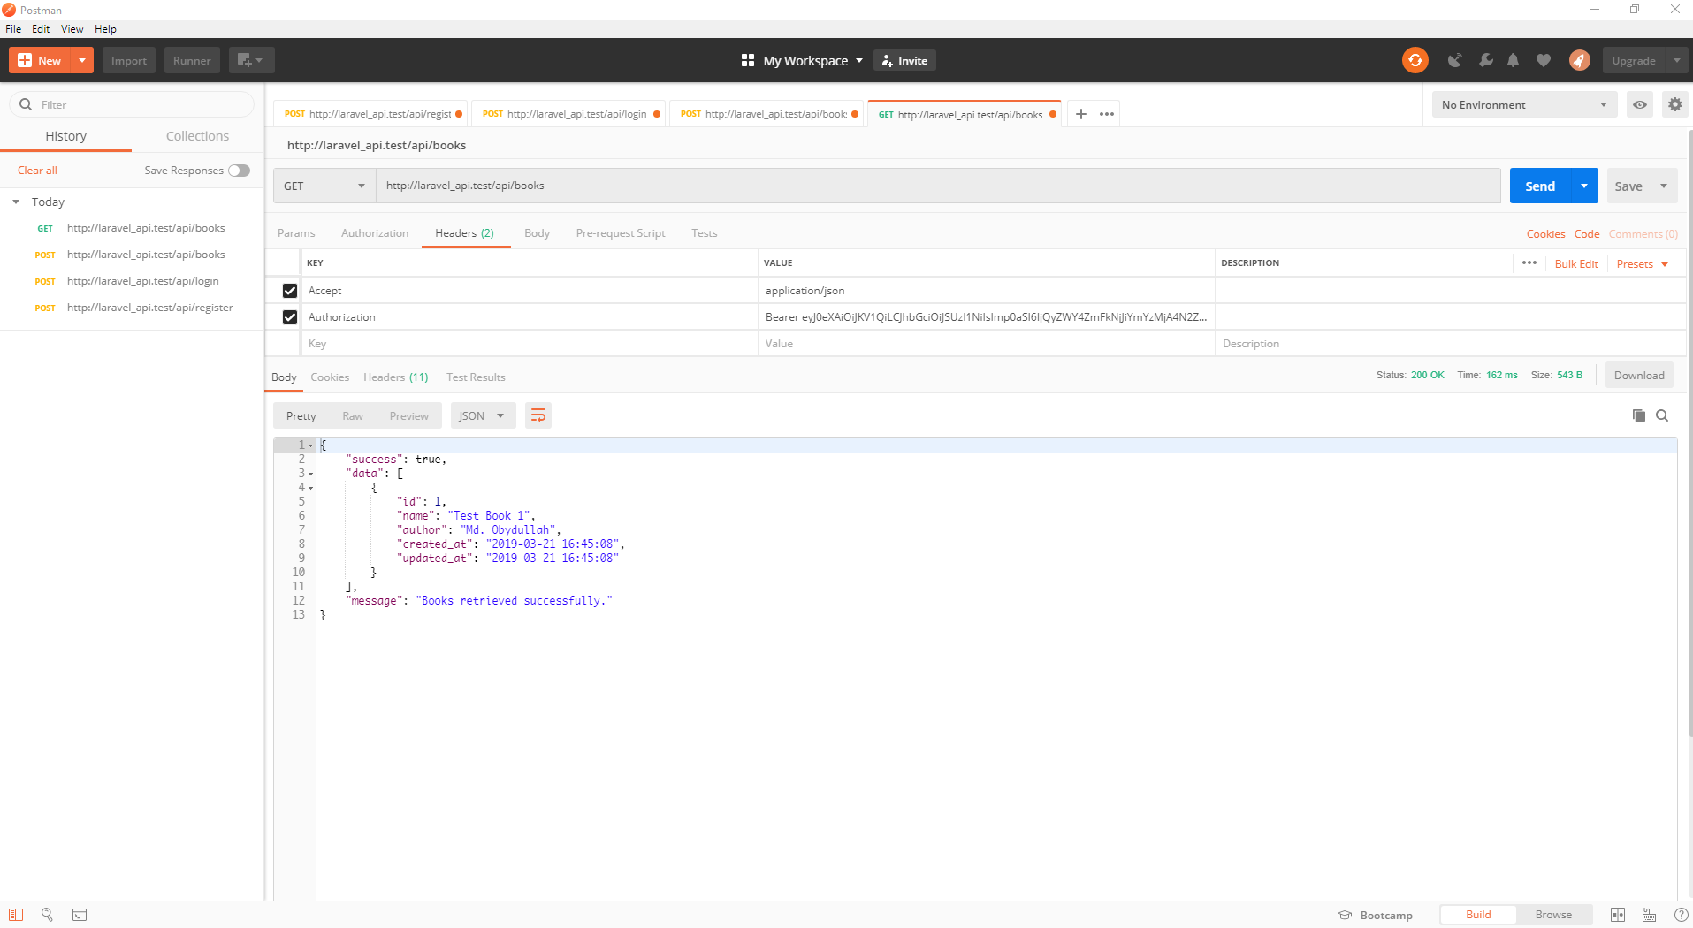This screenshot has height=928, width=1693.
Task: Open headers table column options ellipsis
Action: 1529,262
